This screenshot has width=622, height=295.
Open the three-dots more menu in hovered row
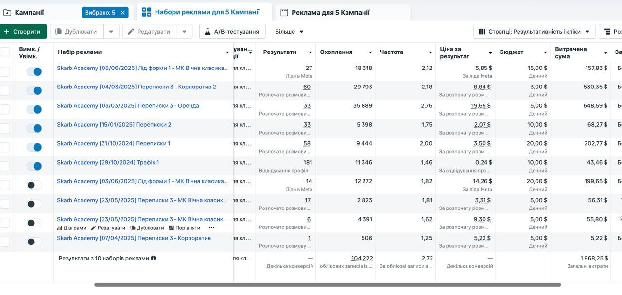[x=211, y=228]
